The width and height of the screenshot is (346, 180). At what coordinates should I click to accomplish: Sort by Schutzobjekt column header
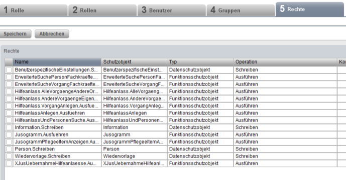coord(134,62)
